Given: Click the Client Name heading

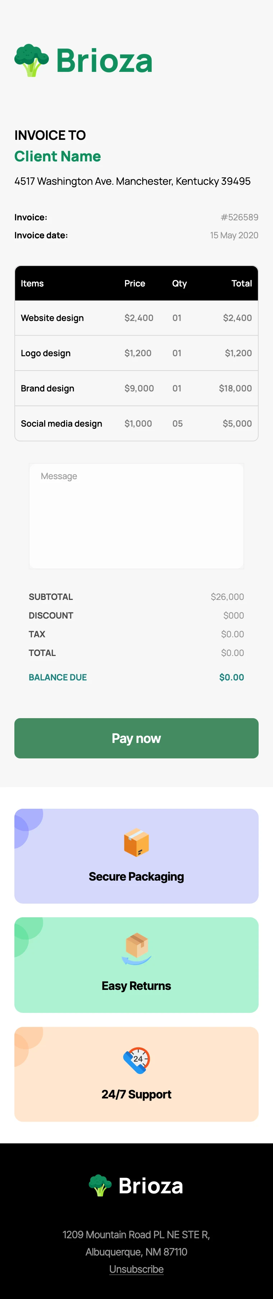Looking at the screenshot, I should click(x=57, y=156).
